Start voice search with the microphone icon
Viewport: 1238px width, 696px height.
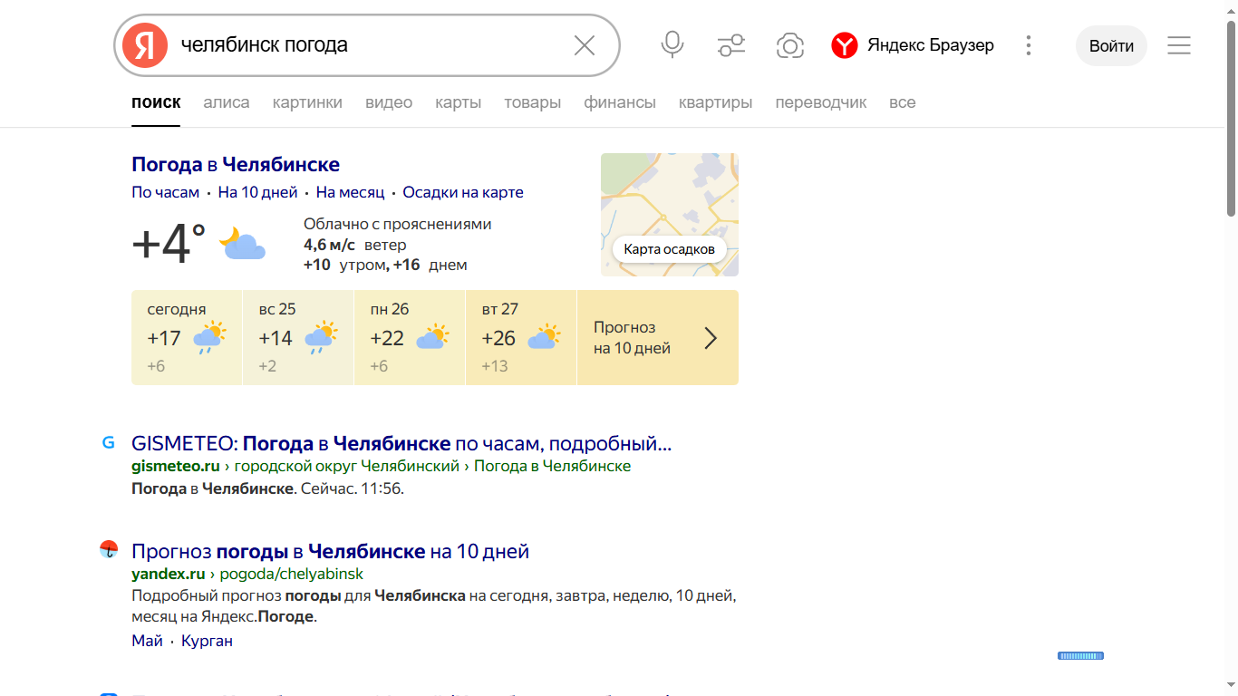[x=672, y=44]
